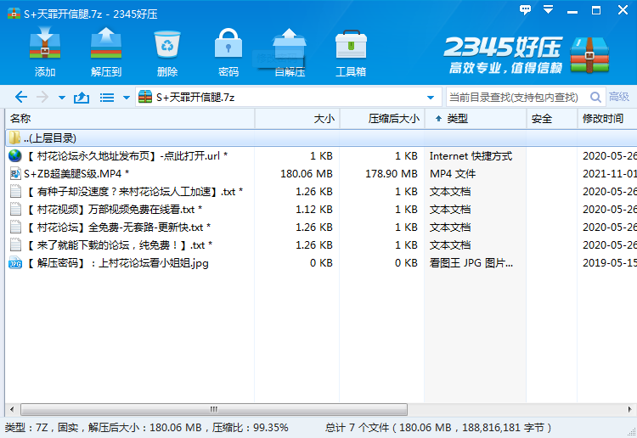Expand the navigation history dropdown arrow

coord(62,98)
